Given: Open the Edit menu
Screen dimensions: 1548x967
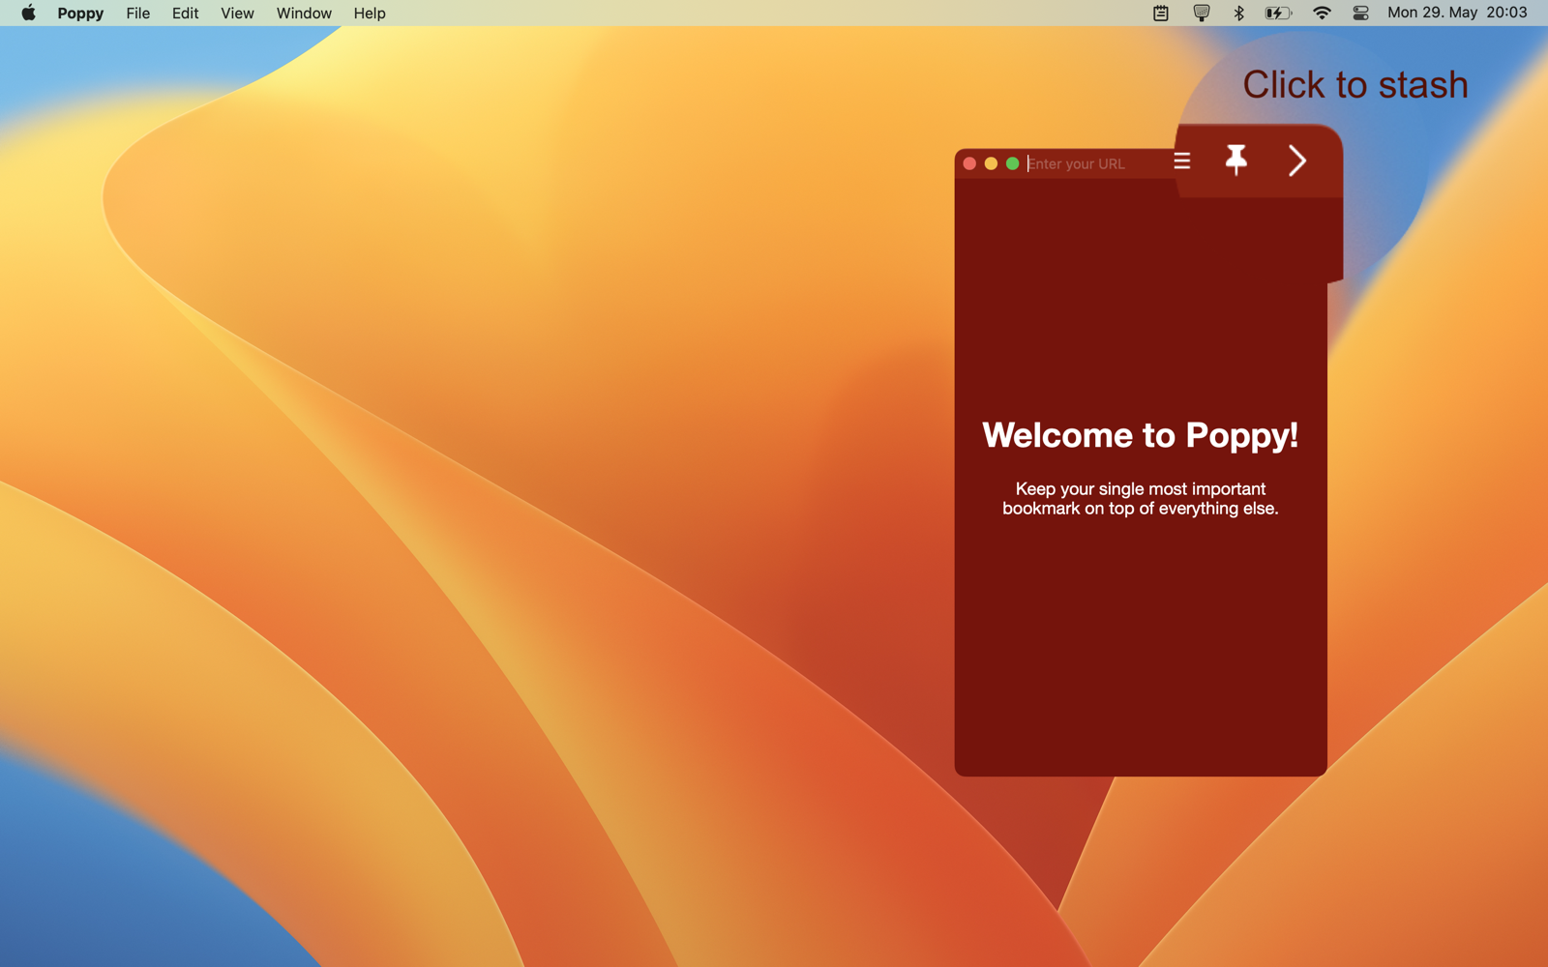Looking at the screenshot, I should click(185, 13).
